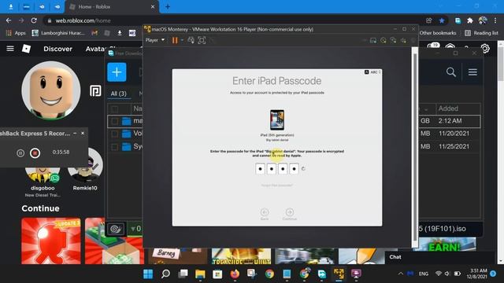Open the ABC input source menu in macOS setup

(x=372, y=72)
